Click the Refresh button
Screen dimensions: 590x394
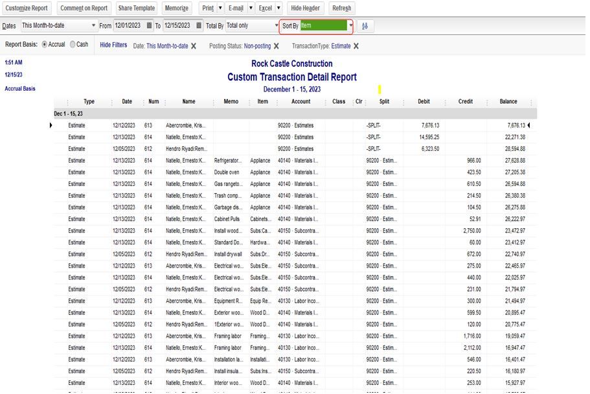pyautogui.click(x=342, y=8)
